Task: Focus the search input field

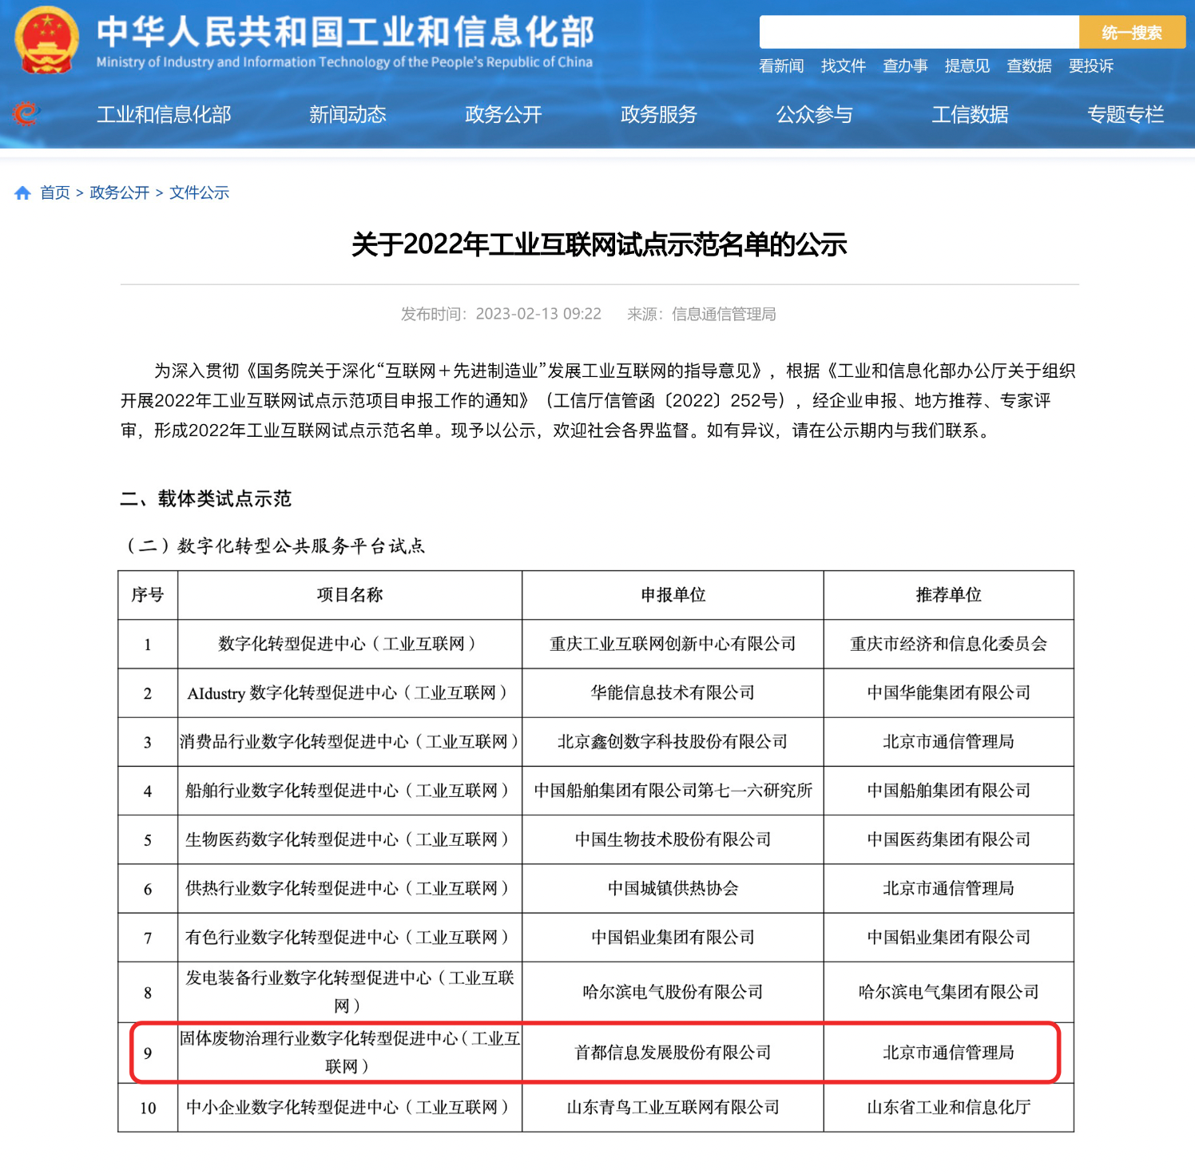Action: pyautogui.click(x=919, y=33)
